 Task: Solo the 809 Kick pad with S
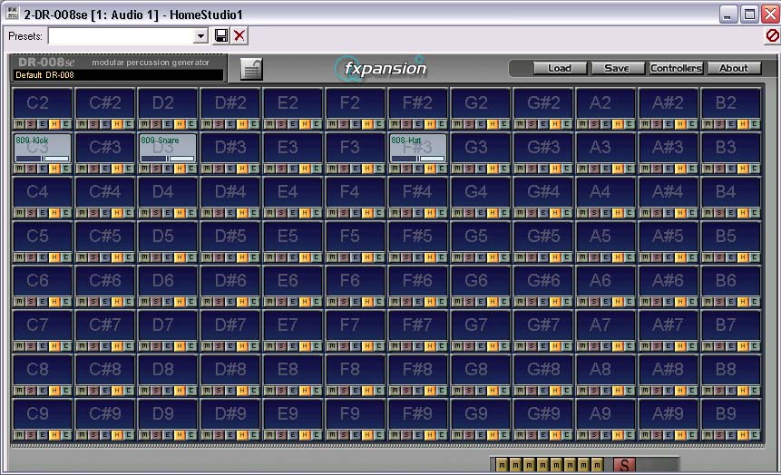pos(31,169)
